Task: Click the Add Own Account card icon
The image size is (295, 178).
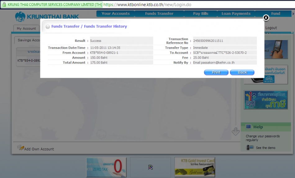Action: click(20, 148)
